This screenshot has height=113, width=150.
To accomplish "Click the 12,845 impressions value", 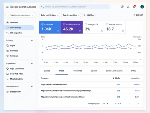I will tap(136, 84).
